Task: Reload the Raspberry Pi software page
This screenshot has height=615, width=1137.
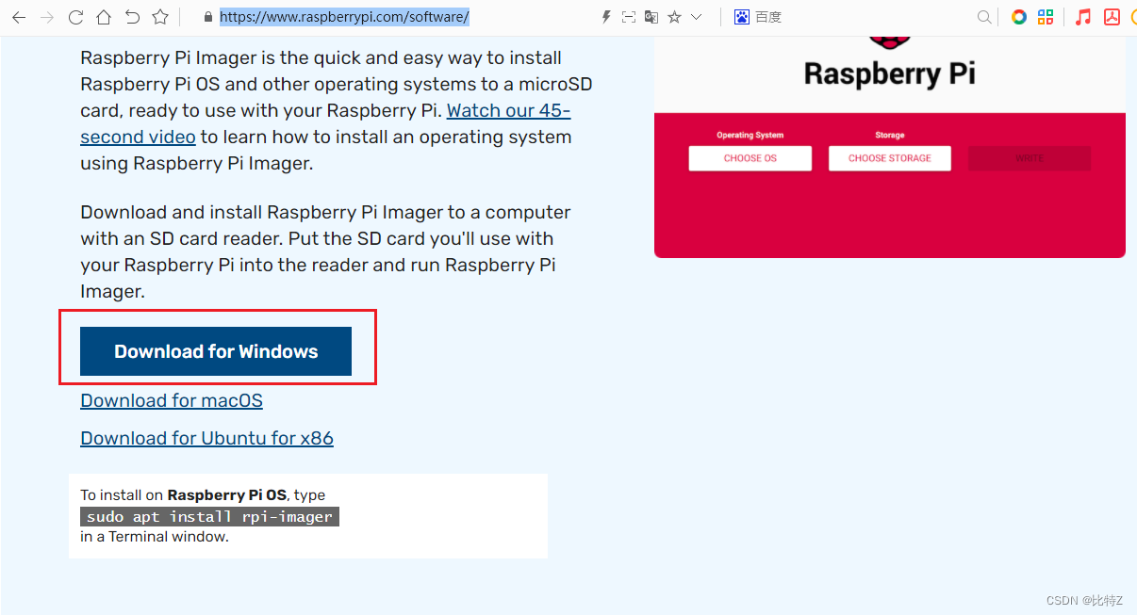Action: coord(75,17)
